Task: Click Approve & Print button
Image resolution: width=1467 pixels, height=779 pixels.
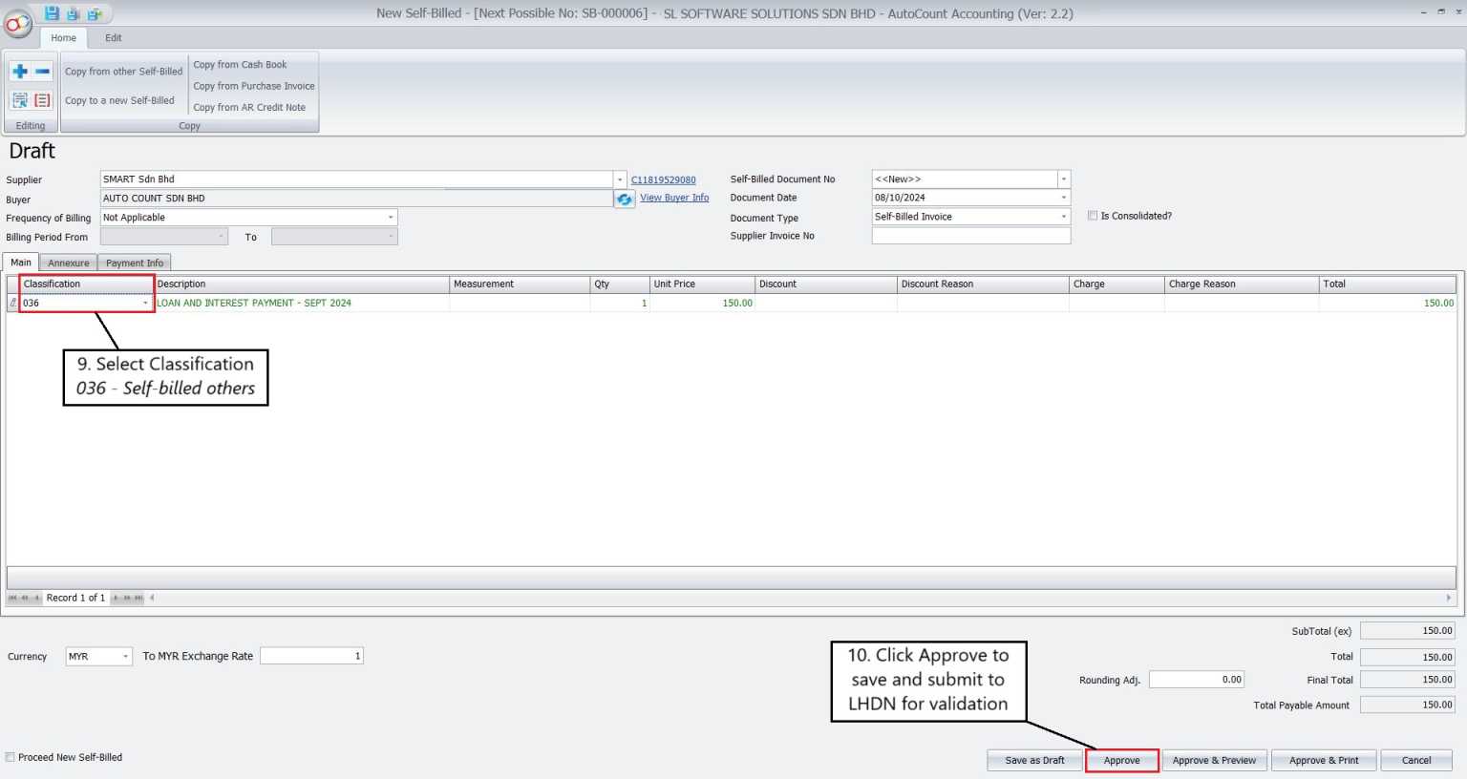Action: tap(1324, 760)
